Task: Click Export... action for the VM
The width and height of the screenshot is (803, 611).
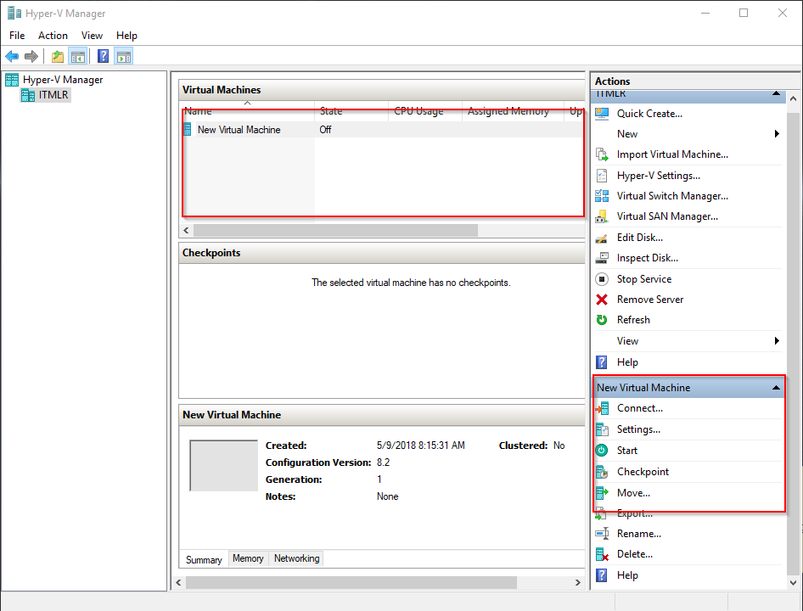Action: pos(635,513)
